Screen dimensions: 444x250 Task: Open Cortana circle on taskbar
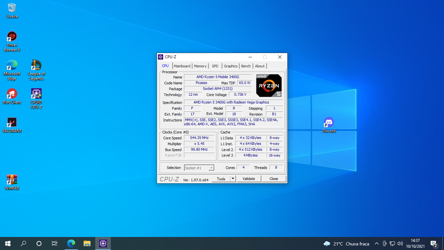click(x=39, y=243)
